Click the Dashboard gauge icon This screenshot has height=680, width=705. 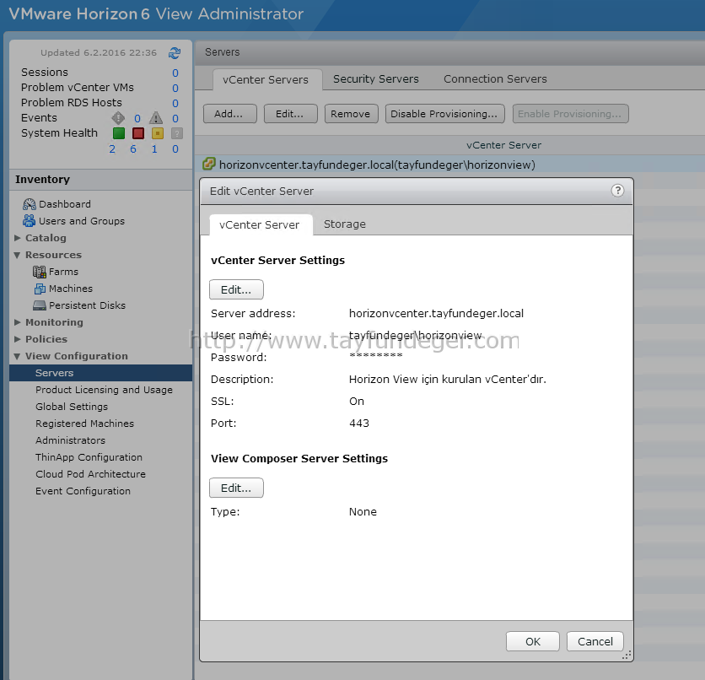(30, 204)
